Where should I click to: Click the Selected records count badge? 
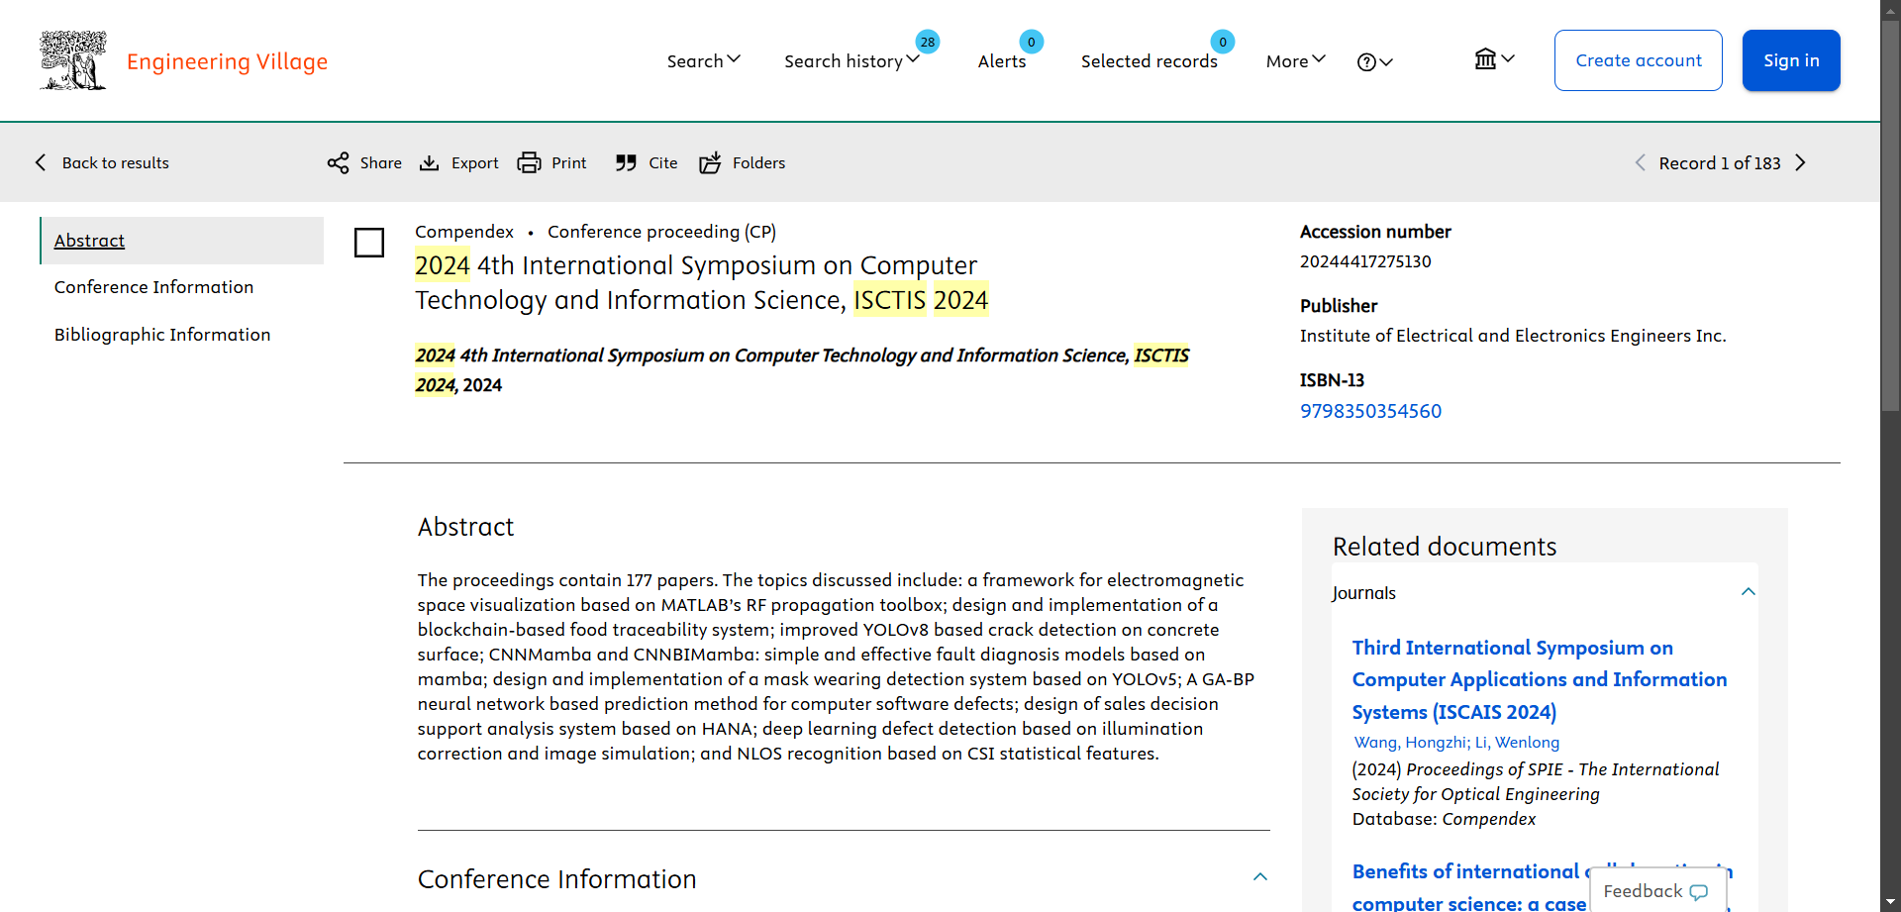tap(1223, 42)
